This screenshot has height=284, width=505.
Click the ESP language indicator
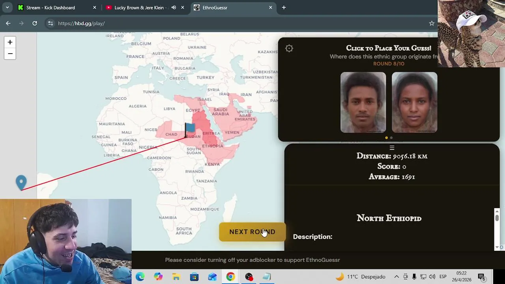pyautogui.click(x=443, y=277)
